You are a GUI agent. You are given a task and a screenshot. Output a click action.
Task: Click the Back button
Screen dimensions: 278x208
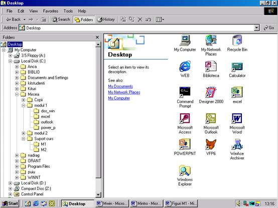coord(14,20)
